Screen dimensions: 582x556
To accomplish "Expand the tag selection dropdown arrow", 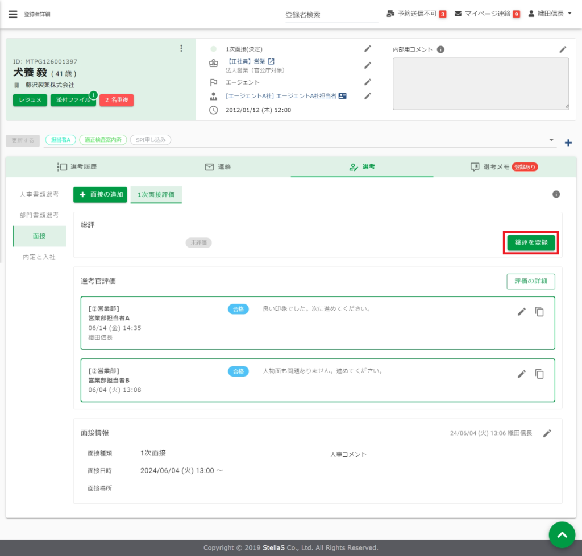I will pos(551,140).
